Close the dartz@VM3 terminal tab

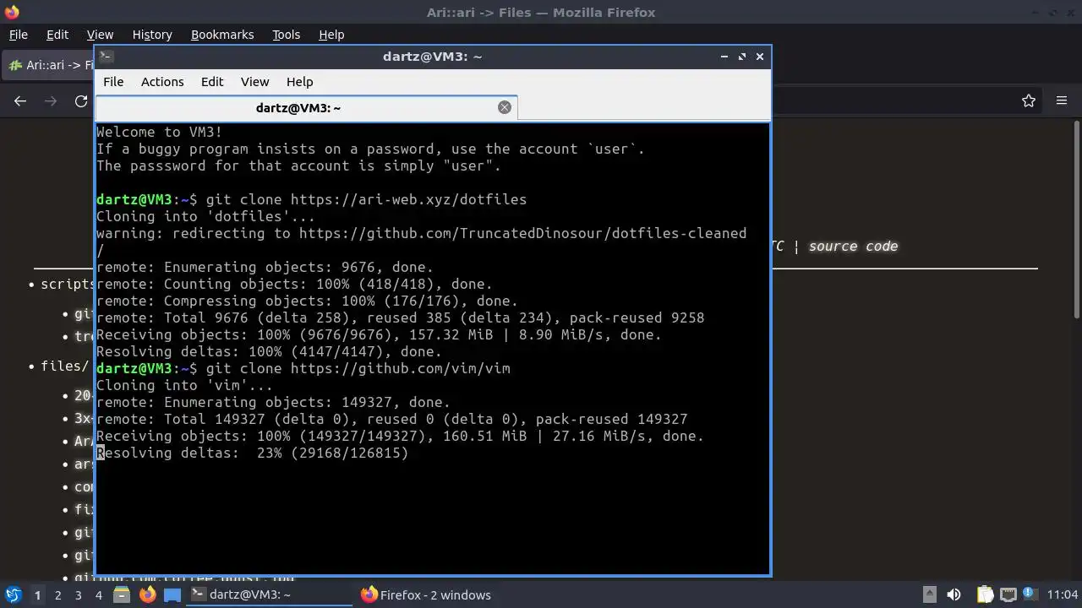(x=505, y=107)
